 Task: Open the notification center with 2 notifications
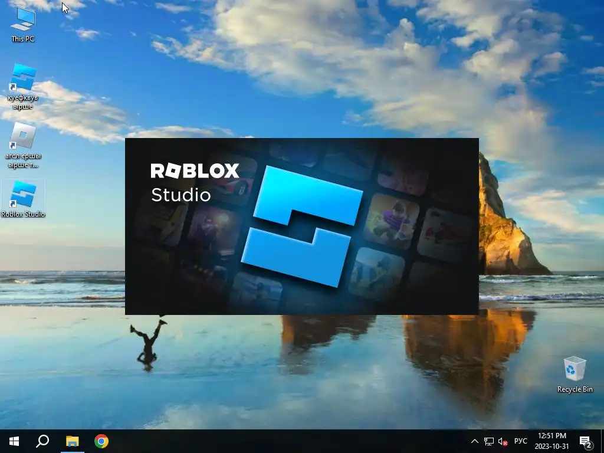[x=586, y=442]
